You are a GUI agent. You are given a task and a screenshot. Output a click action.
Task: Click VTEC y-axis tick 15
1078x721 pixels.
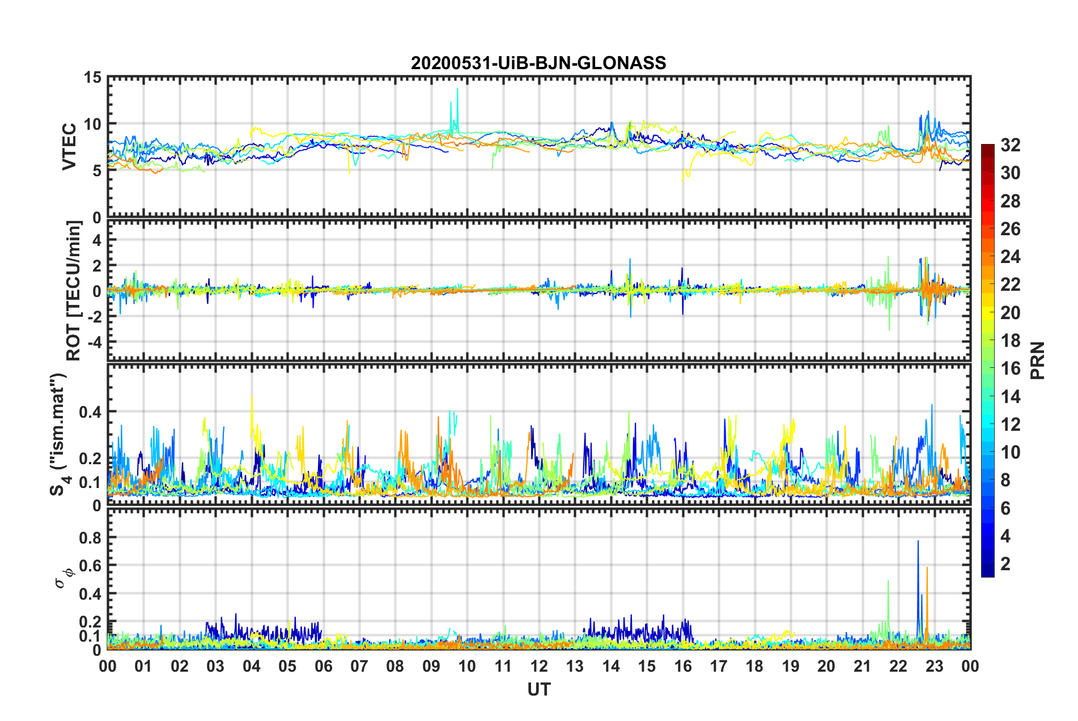[92, 78]
